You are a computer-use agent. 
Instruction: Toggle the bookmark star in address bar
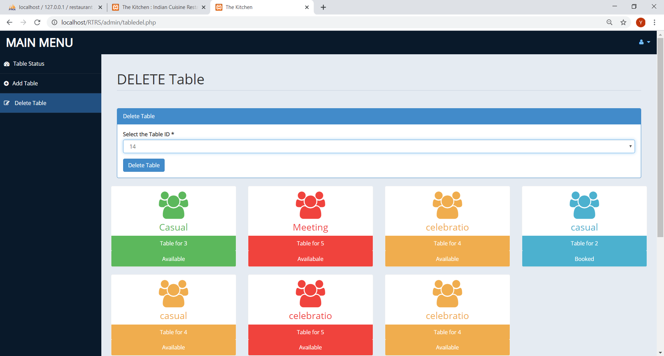623,22
